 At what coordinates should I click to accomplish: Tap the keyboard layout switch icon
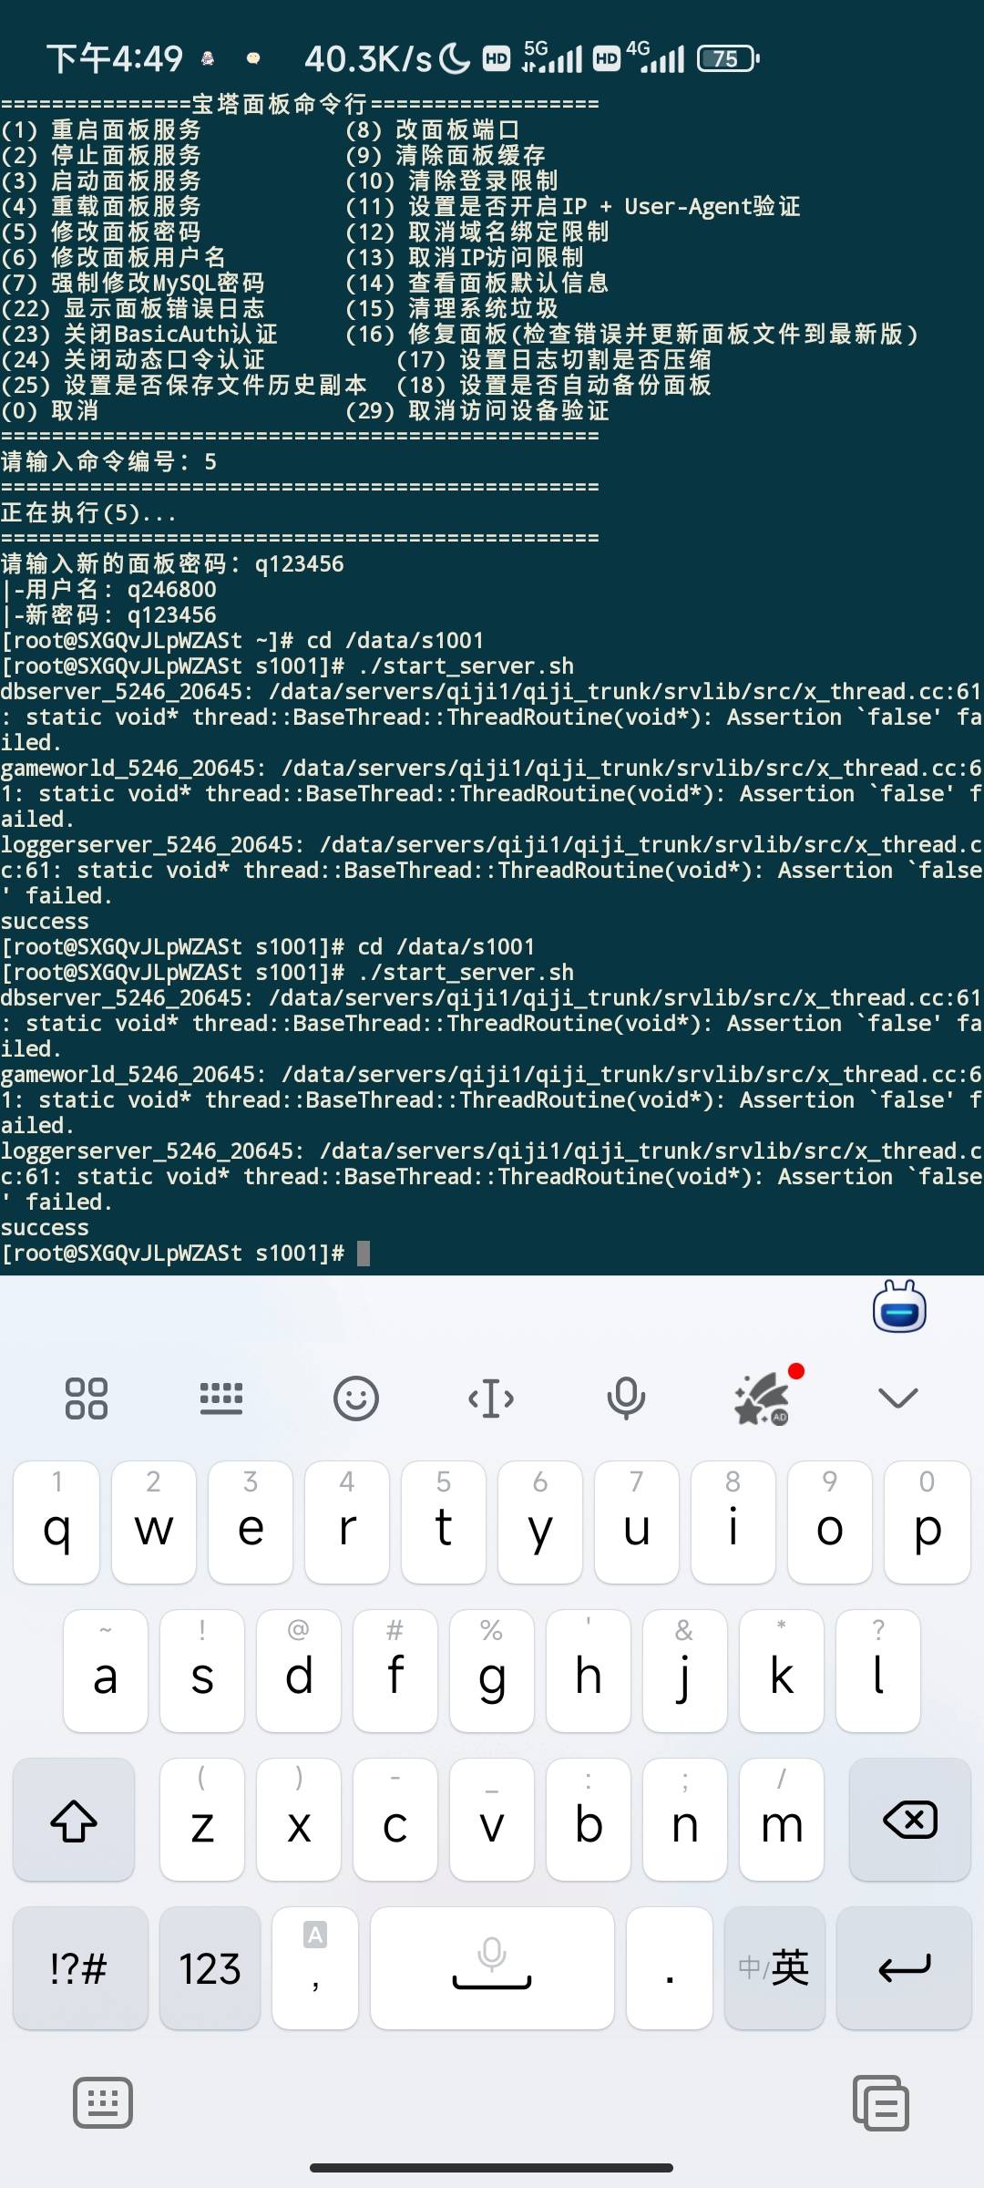[221, 1398]
